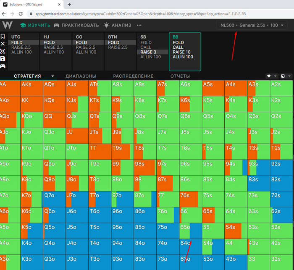Click the 87s hand cell
Screen dimensions: 294x270
tap(168, 183)
